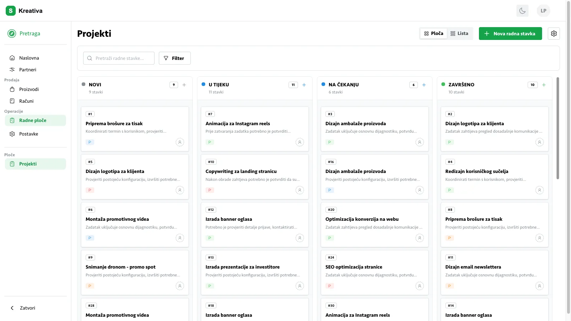Assign user on card #5 Dizajn logotipa
This screenshot has height=321, width=571.
180,190
